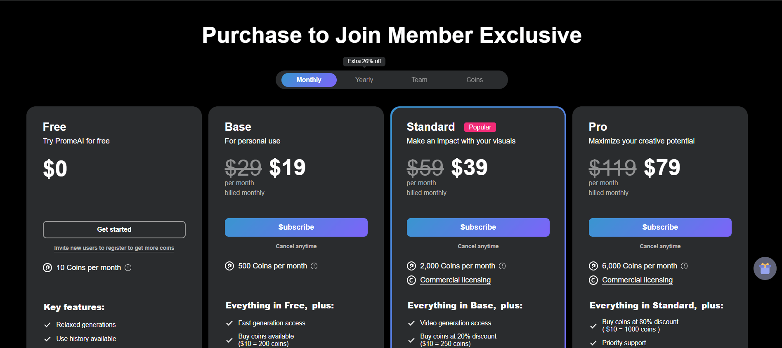Screen dimensions: 782x348
Task: Click the Extra 26% off badge
Action: [x=364, y=61]
